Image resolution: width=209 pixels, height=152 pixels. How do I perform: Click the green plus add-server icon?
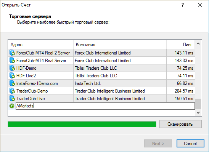tap(12, 106)
